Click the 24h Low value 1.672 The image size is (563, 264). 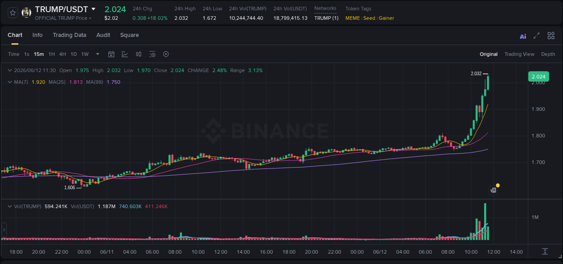209,18
